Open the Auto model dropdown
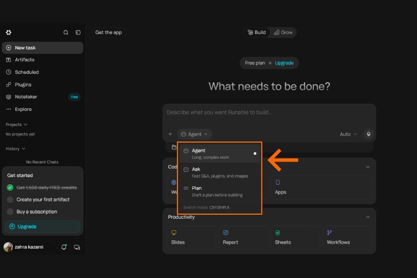The height and width of the screenshot is (278, 417). 348,134
